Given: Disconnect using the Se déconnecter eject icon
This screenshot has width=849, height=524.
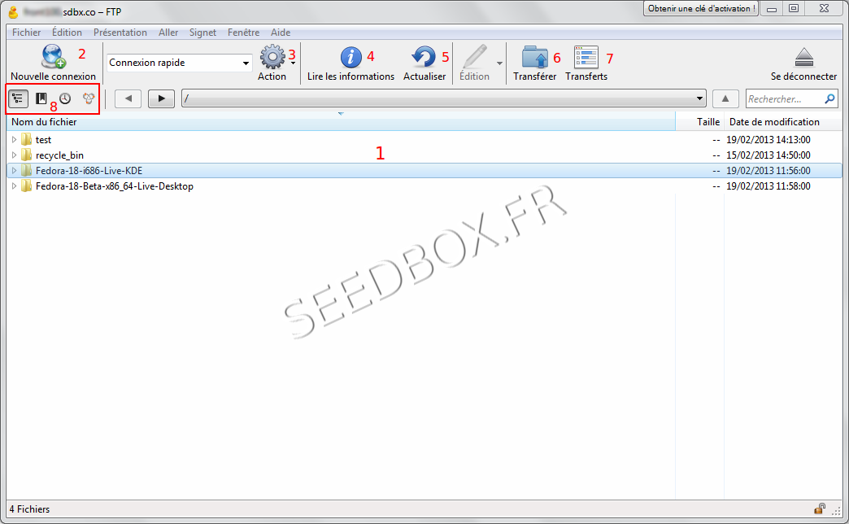Looking at the screenshot, I should [803, 57].
